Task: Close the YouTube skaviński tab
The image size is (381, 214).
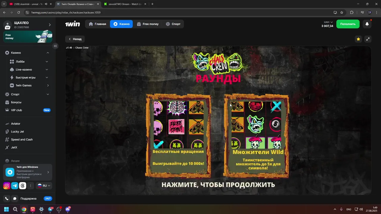Action: pos(51,4)
